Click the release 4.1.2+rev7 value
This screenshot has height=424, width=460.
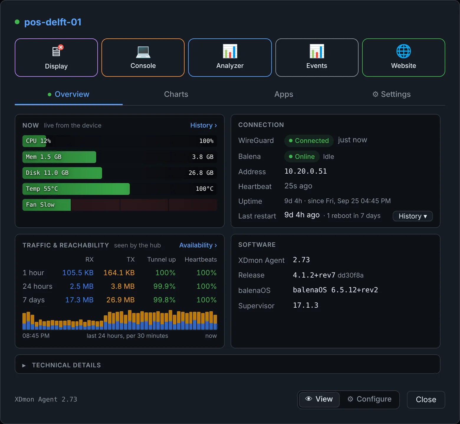click(x=314, y=275)
